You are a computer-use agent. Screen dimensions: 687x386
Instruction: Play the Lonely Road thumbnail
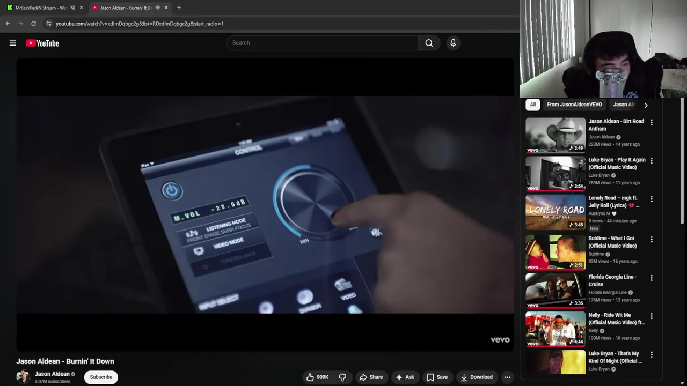point(556,212)
